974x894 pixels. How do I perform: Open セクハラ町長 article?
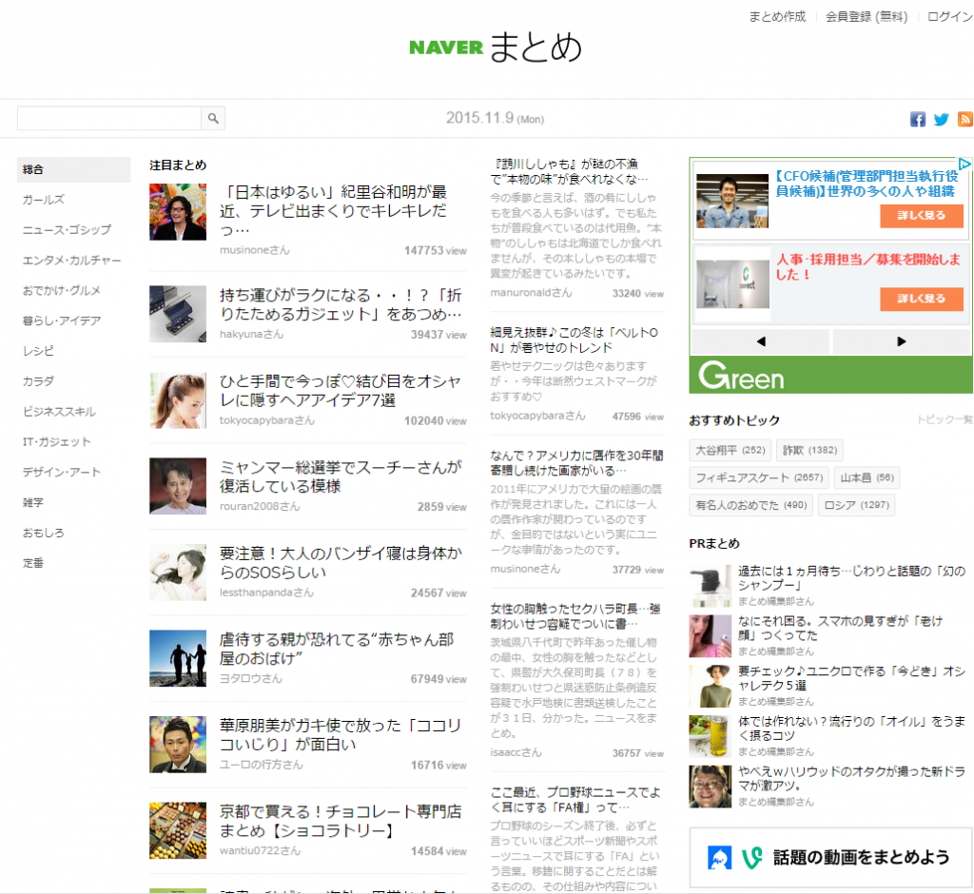tap(575, 616)
